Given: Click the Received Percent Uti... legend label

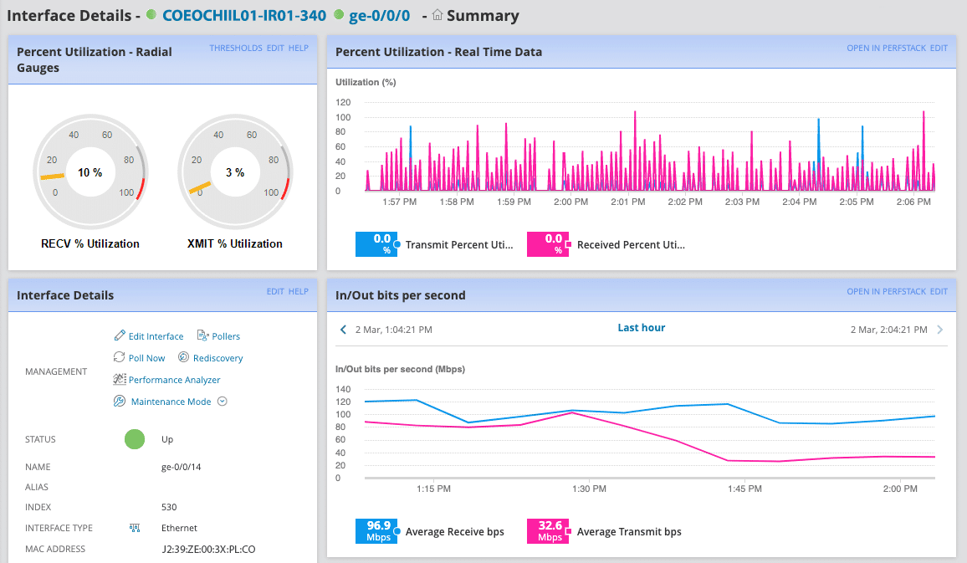Looking at the screenshot, I should [x=631, y=244].
